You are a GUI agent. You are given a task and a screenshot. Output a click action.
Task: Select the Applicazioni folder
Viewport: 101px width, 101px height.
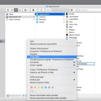(x=50, y=14)
